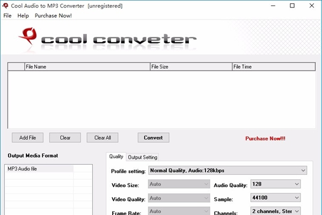Click the Cool Converter app icon in title bar

[5, 6]
